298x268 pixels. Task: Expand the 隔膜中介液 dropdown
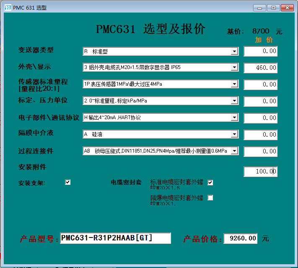pos(234,134)
